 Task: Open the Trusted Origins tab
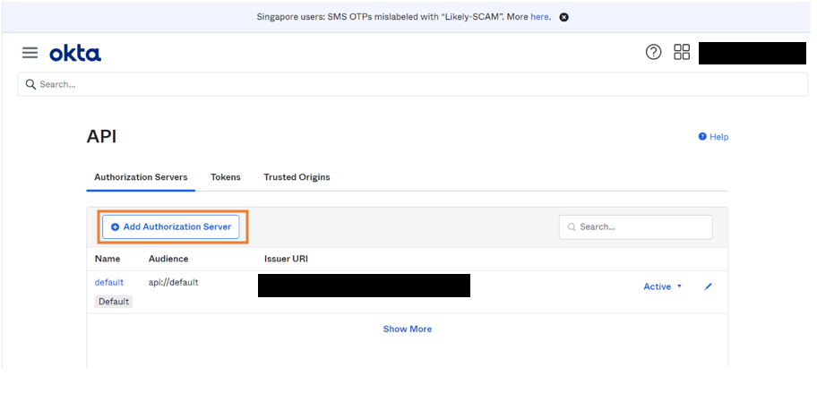coord(297,177)
